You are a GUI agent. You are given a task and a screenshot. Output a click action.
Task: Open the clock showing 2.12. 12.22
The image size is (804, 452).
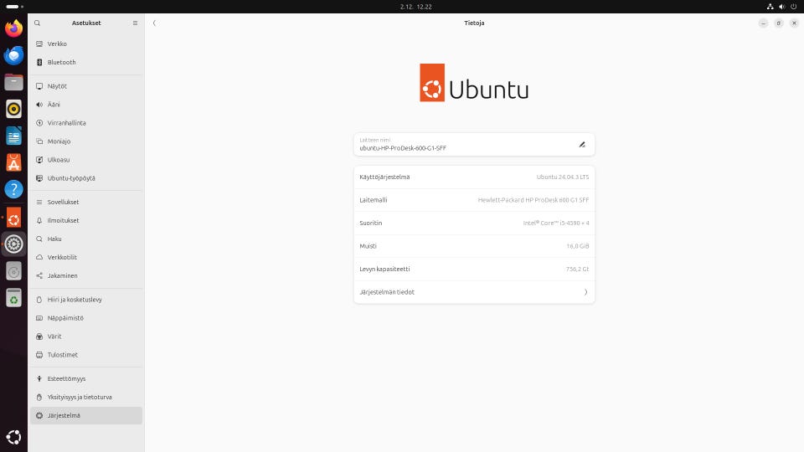416,7
